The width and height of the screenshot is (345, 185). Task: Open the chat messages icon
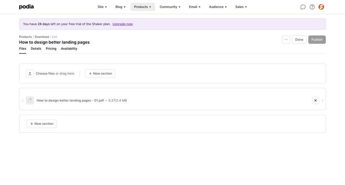point(303,7)
